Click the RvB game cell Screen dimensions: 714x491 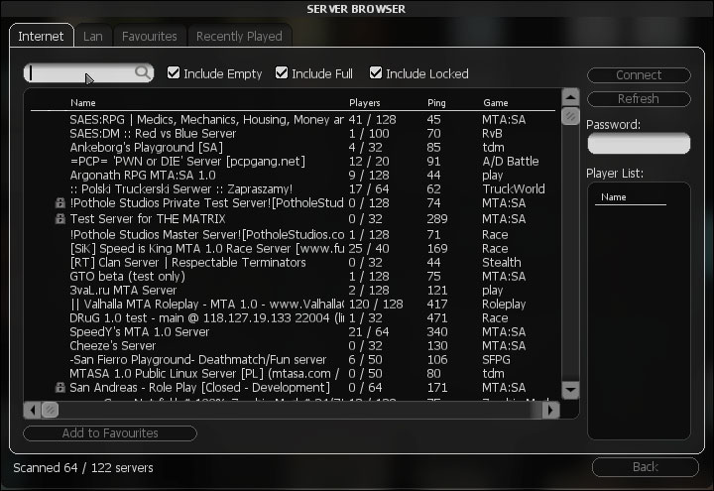pyautogui.click(x=492, y=134)
